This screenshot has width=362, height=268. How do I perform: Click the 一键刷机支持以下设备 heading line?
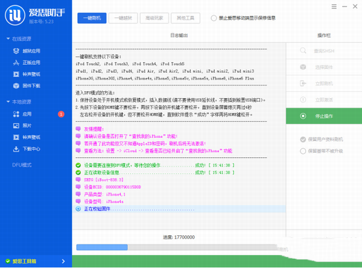[98, 57]
